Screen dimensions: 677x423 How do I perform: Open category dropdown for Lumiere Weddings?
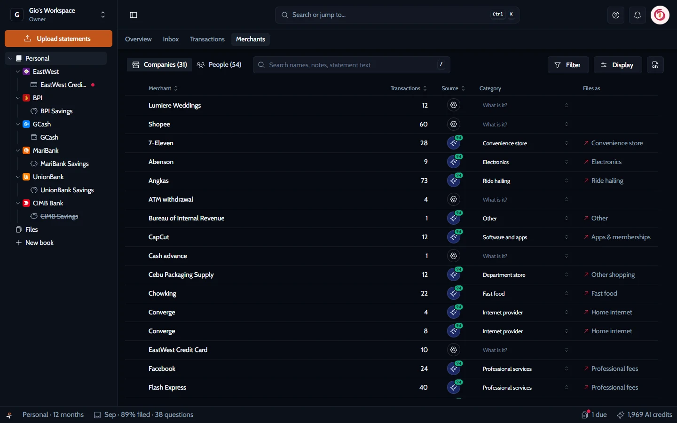525,105
